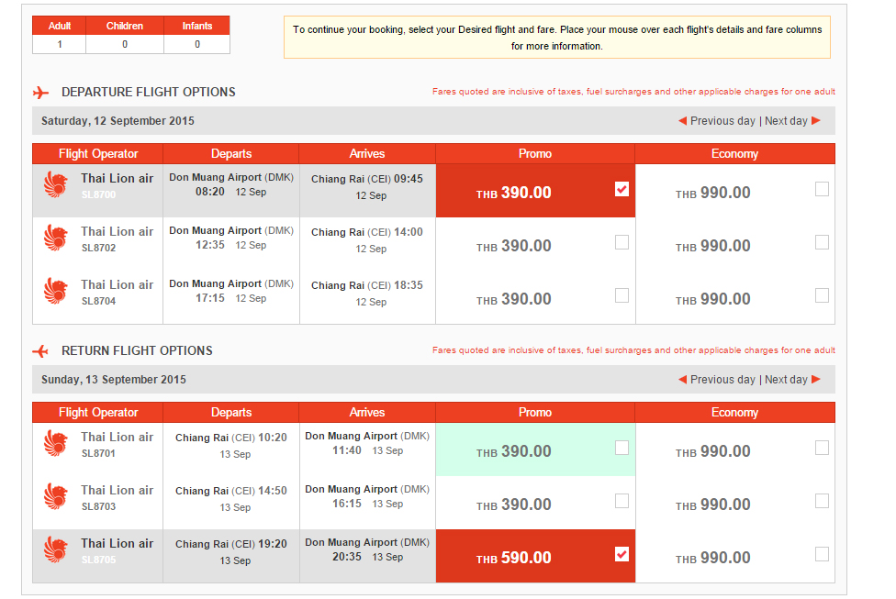Click the Thai Lion air logo for SL8702
Image resolution: width=896 pixels, height=599 pixels.
click(x=56, y=238)
